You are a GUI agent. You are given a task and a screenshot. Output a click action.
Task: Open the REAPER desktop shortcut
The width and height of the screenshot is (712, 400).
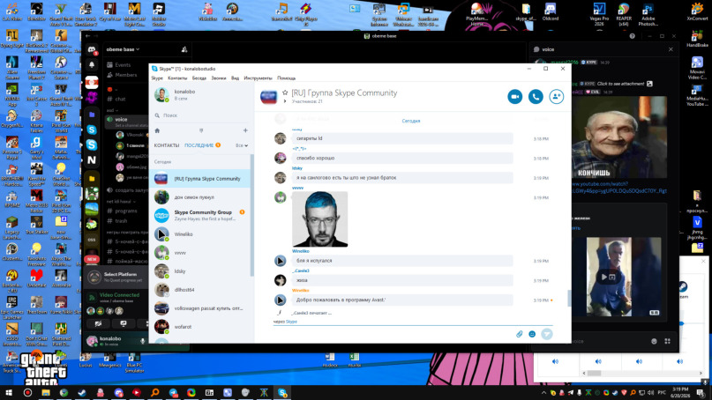tap(624, 13)
